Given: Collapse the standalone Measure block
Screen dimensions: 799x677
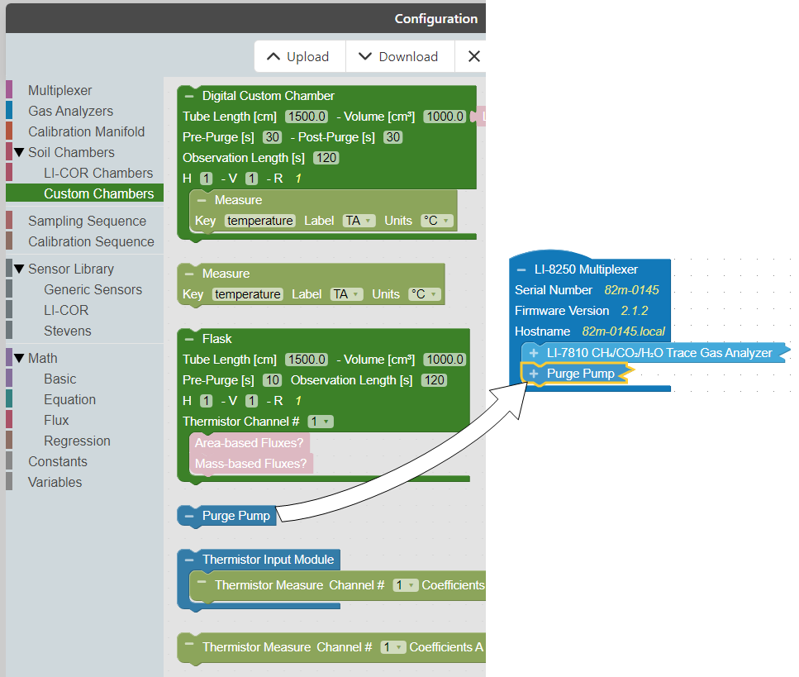Looking at the screenshot, I should click(189, 274).
